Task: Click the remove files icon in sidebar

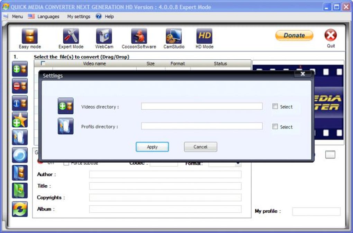Action: [20, 86]
